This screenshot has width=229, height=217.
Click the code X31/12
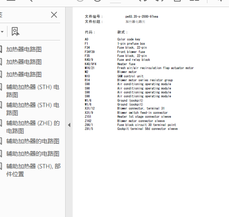(x=90, y=108)
